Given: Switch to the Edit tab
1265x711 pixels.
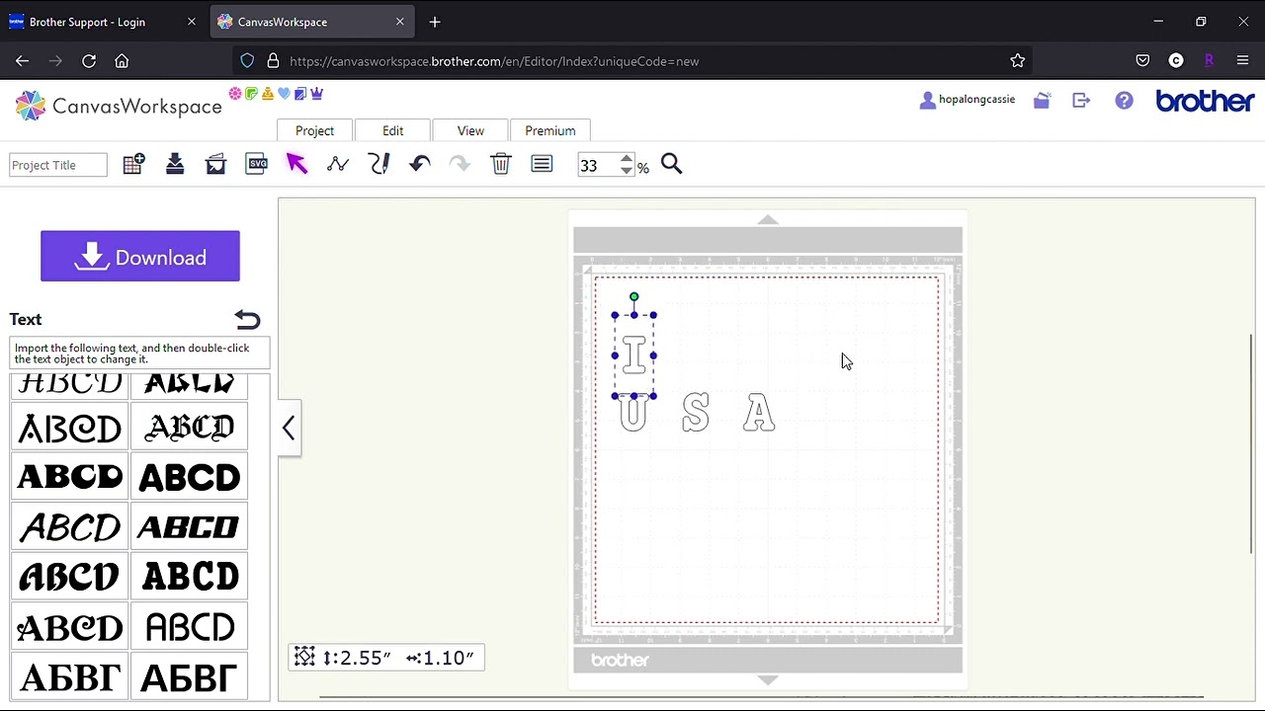Looking at the screenshot, I should (393, 130).
